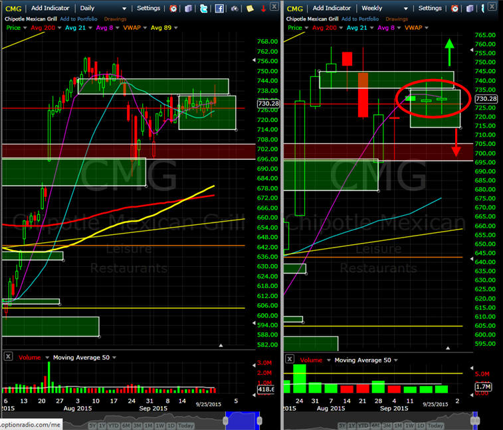Select 3M range in Daily chart

click(x=138, y=425)
